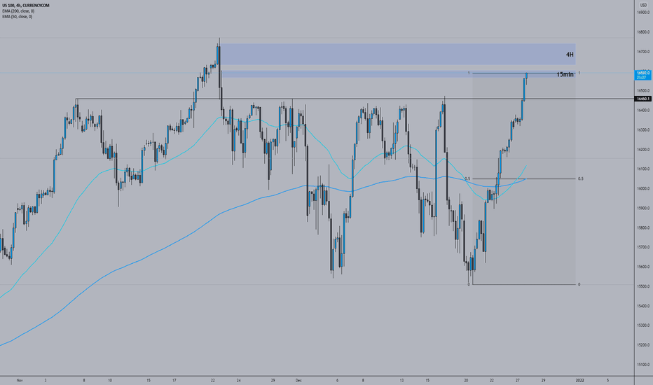This screenshot has width=653, height=385.
Task: Click the 15500.0 level on the price scale
Action: click(643, 286)
